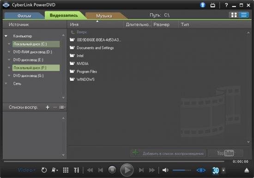Mute audio with the speaker icon
The width and height of the screenshot is (254, 178).
(x=165, y=170)
